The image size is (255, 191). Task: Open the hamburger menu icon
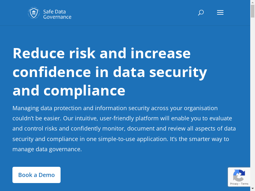pos(220,13)
